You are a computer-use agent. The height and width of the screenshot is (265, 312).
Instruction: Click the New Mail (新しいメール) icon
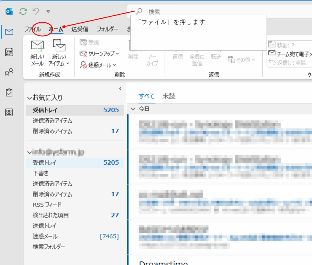[37, 53]
